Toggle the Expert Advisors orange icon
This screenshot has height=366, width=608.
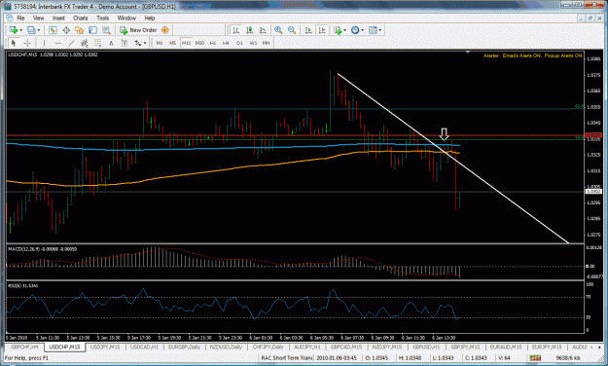coord(165,30)
